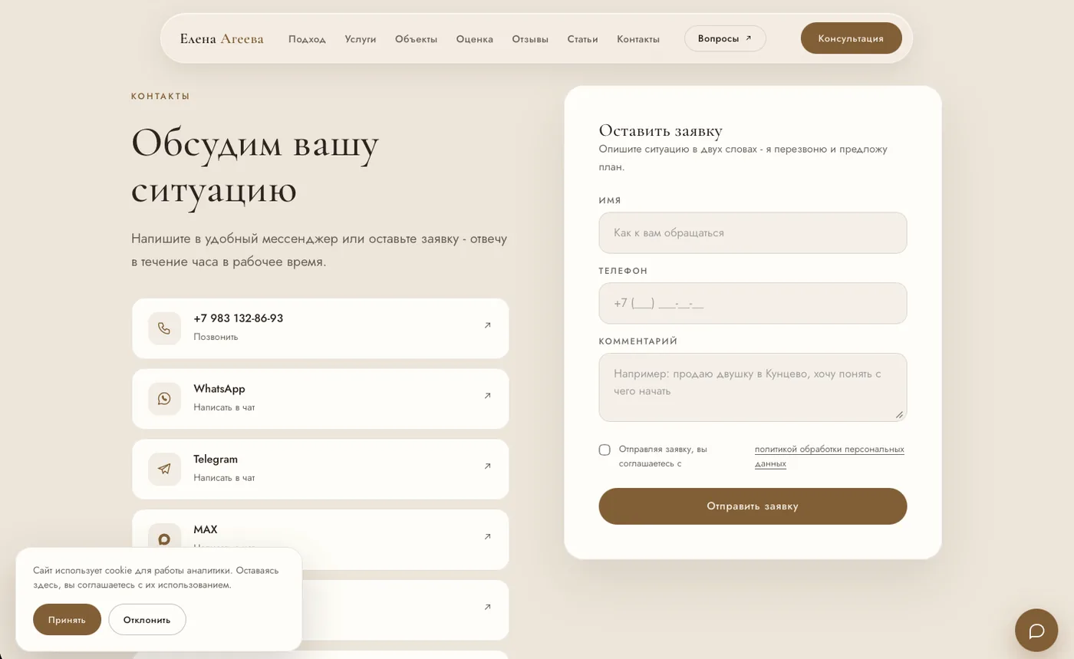The image size is (1074, 659).
Task: Click the MAX contact card title
Action: tap(206, 529)
